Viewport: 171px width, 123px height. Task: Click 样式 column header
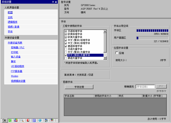(130, 96)
